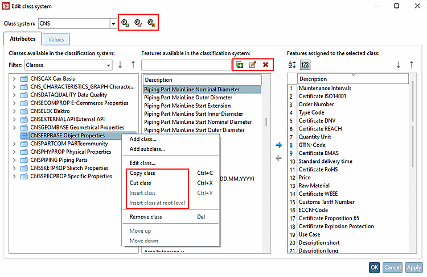
Task: Move assigned feature up using right-panel up arrow
Action: 412,65
